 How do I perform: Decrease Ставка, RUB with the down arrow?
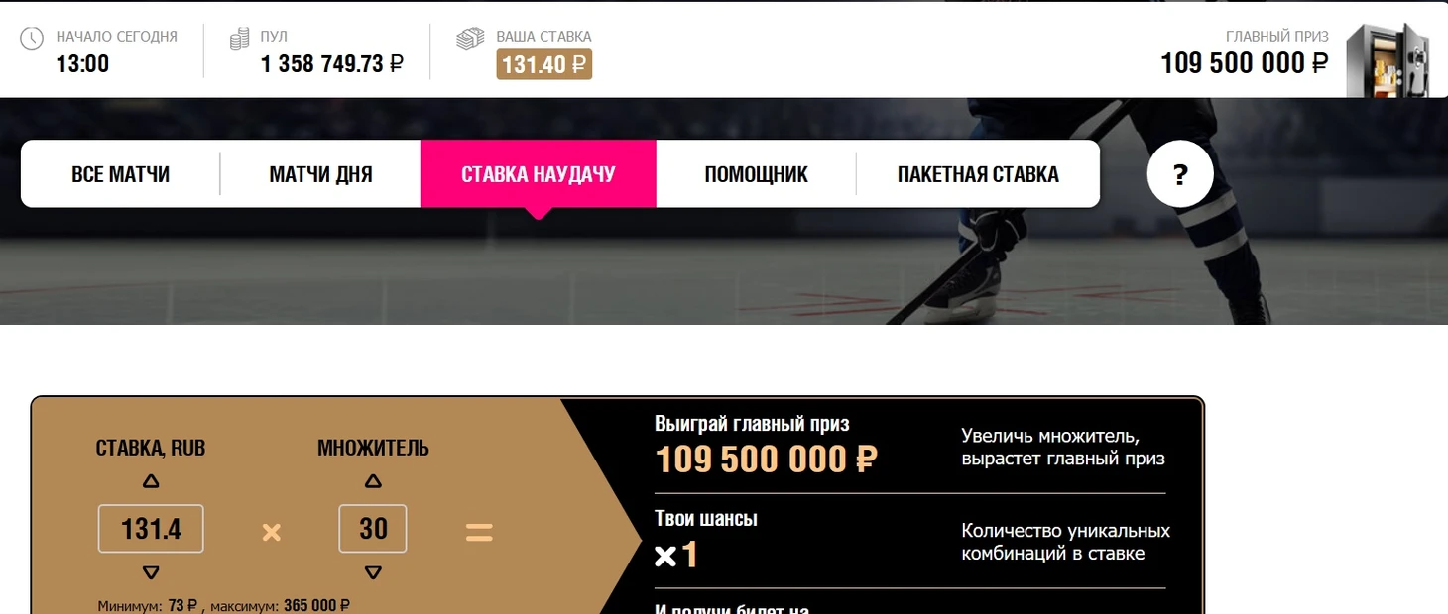point(151,572)
